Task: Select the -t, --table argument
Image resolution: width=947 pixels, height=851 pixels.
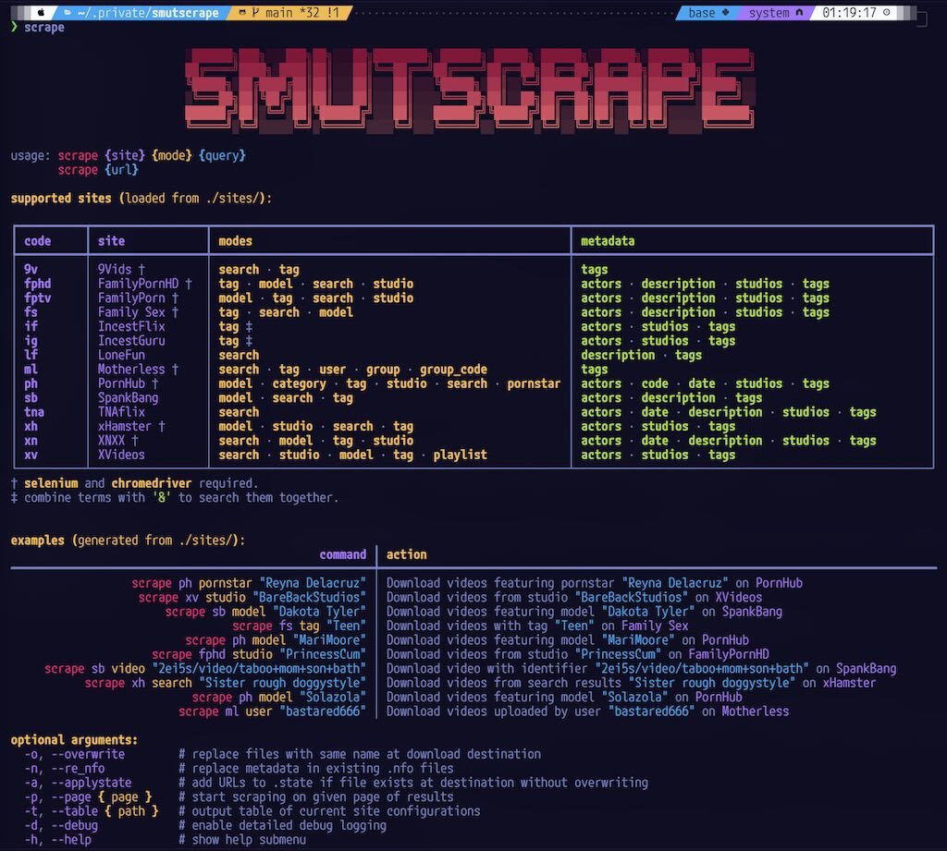Action: click(92, 811)
